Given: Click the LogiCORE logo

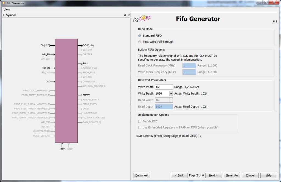Looking at the screenshot, I should click(x=142, y=19).
